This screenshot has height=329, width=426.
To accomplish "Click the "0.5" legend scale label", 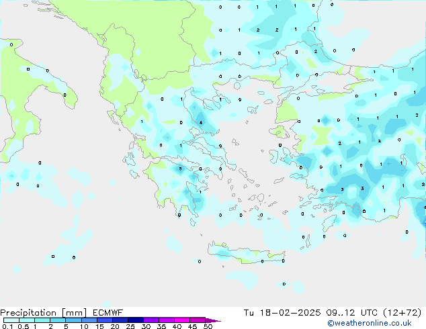I will pos(24,326).
